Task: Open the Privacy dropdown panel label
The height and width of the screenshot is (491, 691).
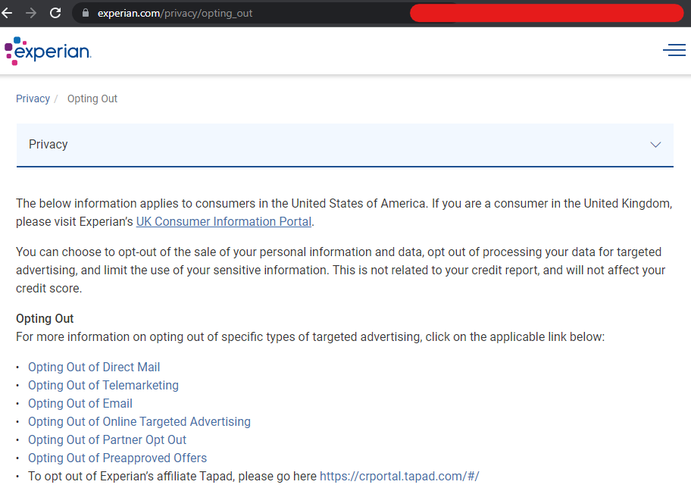Action: point(48,145)
